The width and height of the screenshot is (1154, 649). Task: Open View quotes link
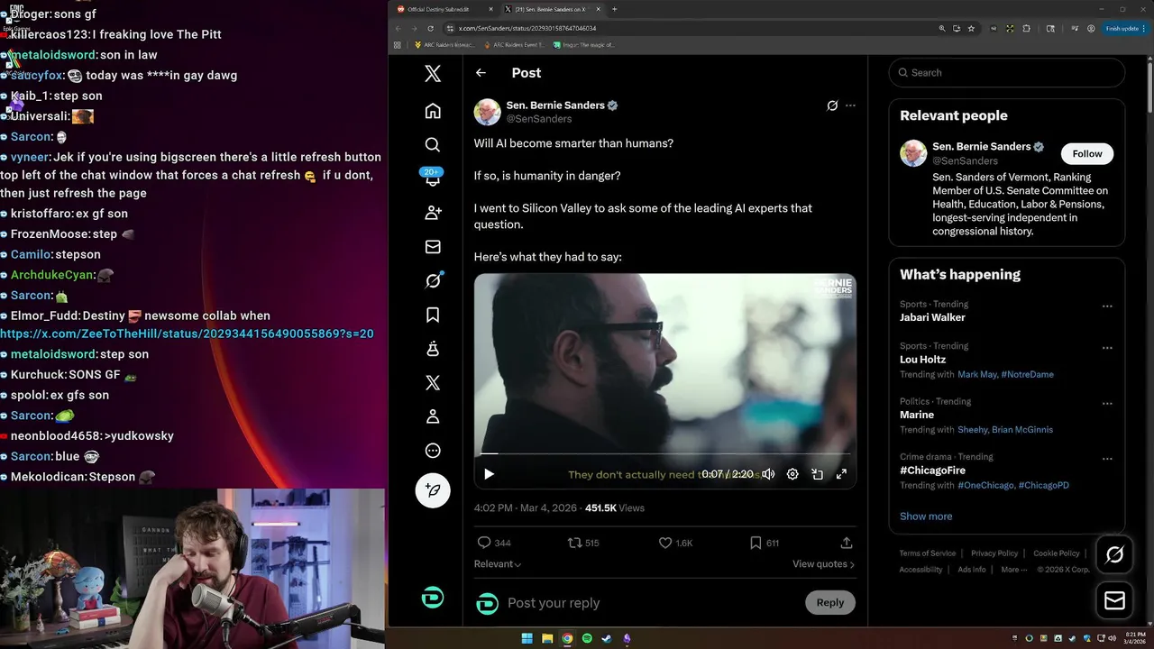(823, 564)
